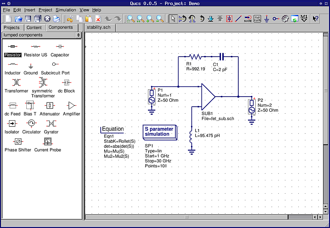Toggle component activation with the red cross icon
This screenshot has height=228, width=330.
(x=230, y=18)
